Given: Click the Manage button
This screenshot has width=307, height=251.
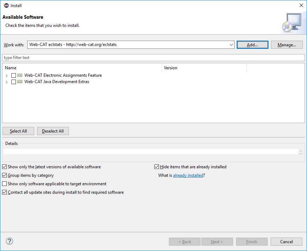Looking at the screenshot, I should tap(287, 45).
